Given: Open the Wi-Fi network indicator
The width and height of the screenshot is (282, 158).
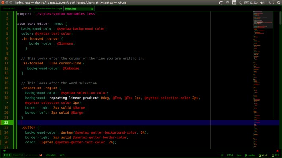Looking at the screenshot, I should [x=228, y=2].
